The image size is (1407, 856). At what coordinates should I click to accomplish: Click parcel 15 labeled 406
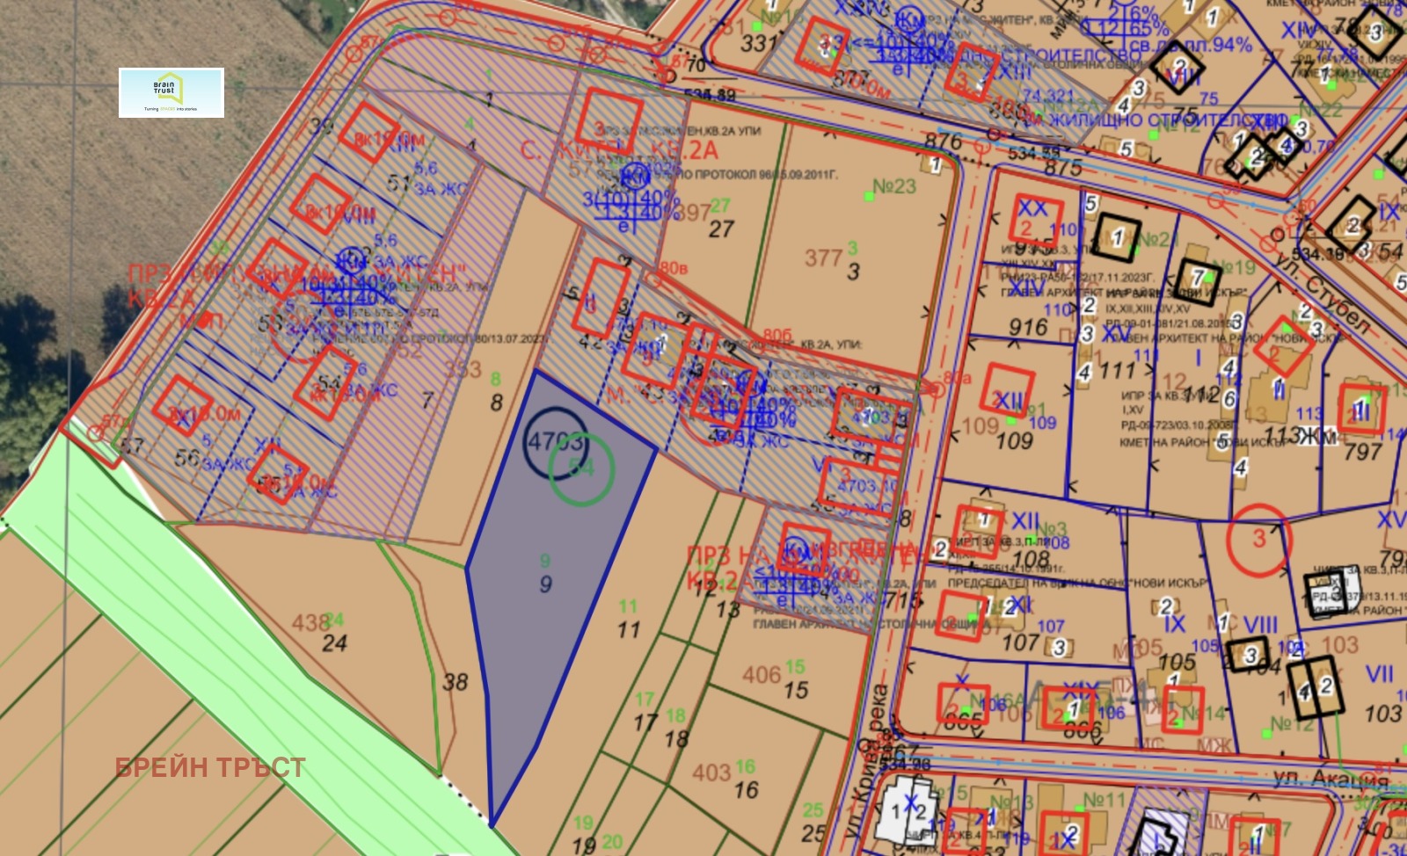click(776, 681)
